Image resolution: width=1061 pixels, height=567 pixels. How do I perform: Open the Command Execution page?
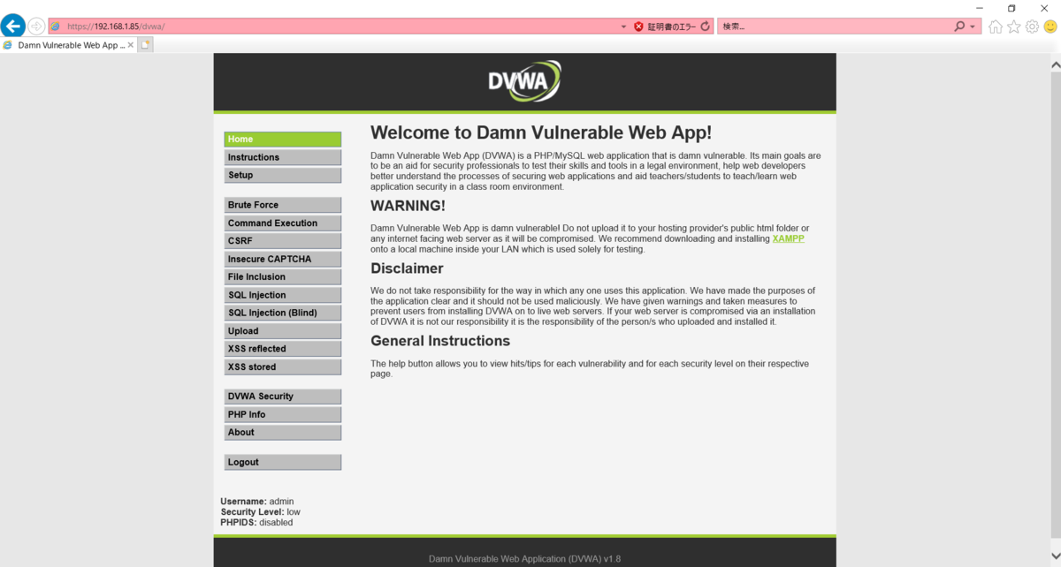click(x=282, y=223)
